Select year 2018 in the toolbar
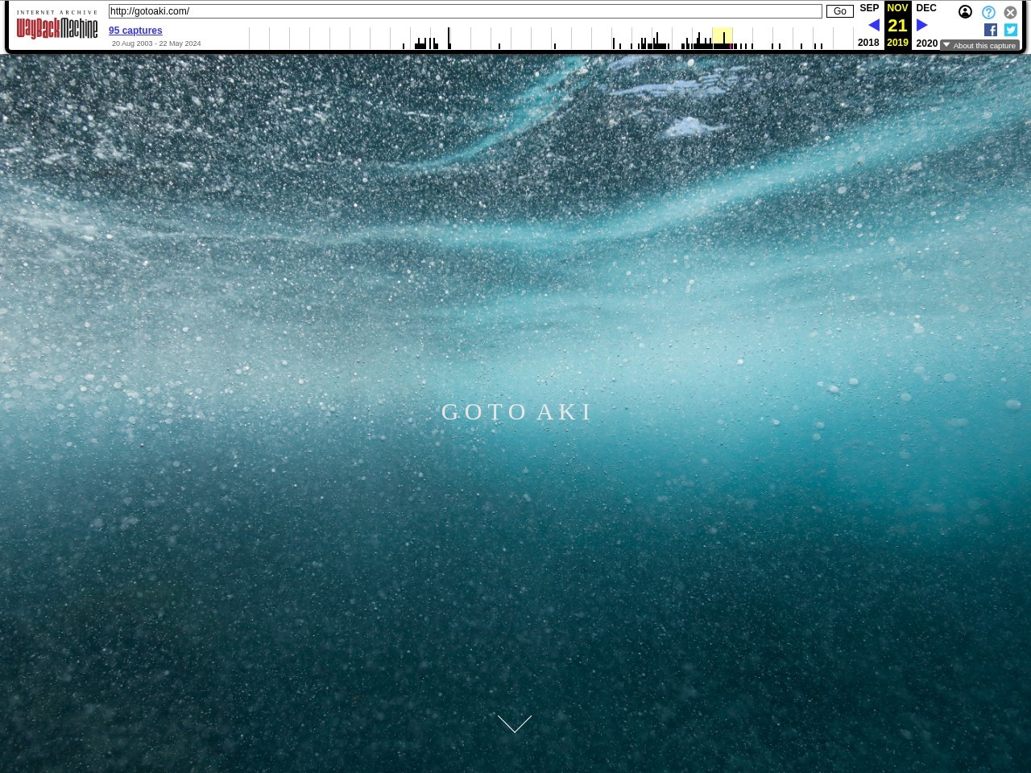 click(868, 43)
